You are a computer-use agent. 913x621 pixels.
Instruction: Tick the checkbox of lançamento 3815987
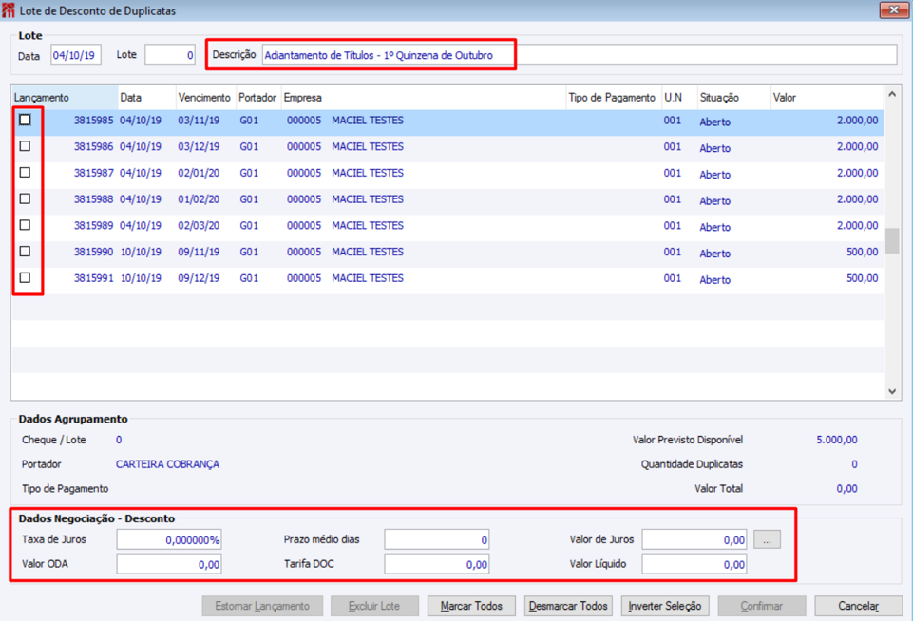(x=25, y=172)
